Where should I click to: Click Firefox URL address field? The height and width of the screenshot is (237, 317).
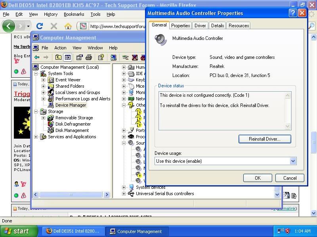point(117,26)
